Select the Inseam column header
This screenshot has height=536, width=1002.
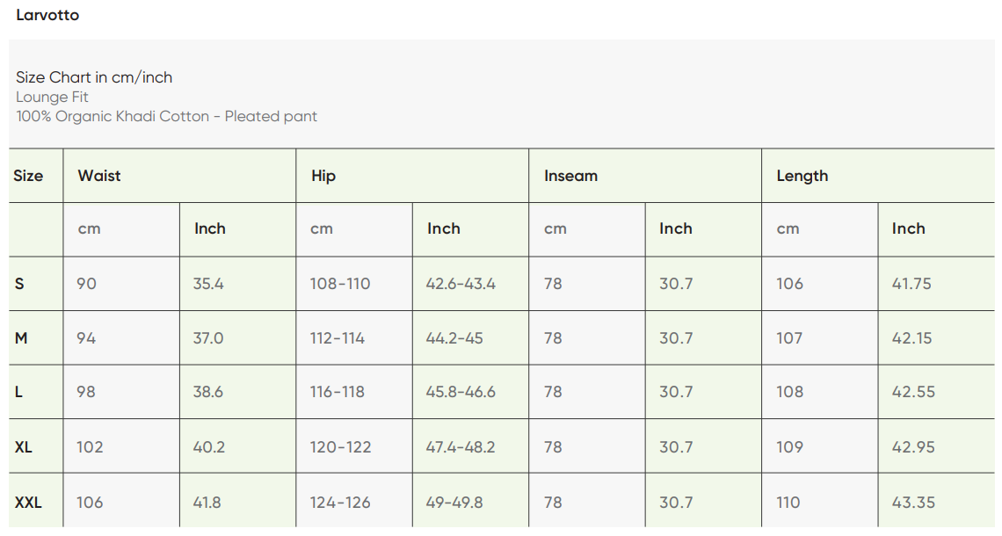click(x=570, y=176)
